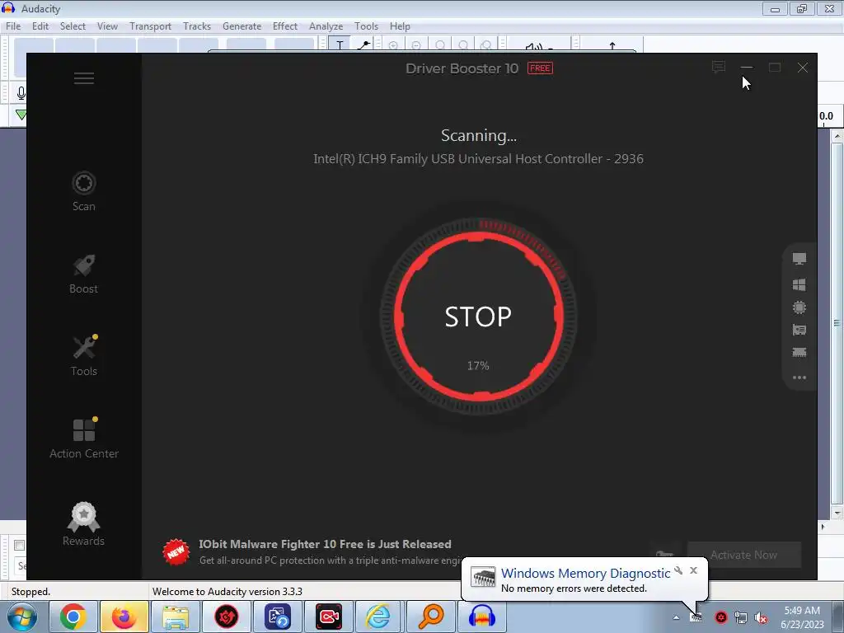Click Audacity vertical scrollbar down arrow
844x633 pixels.
(x=837, y=513)
